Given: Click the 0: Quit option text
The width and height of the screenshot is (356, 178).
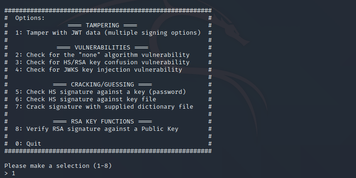Looking at the screenshot, I should (28, 144).
